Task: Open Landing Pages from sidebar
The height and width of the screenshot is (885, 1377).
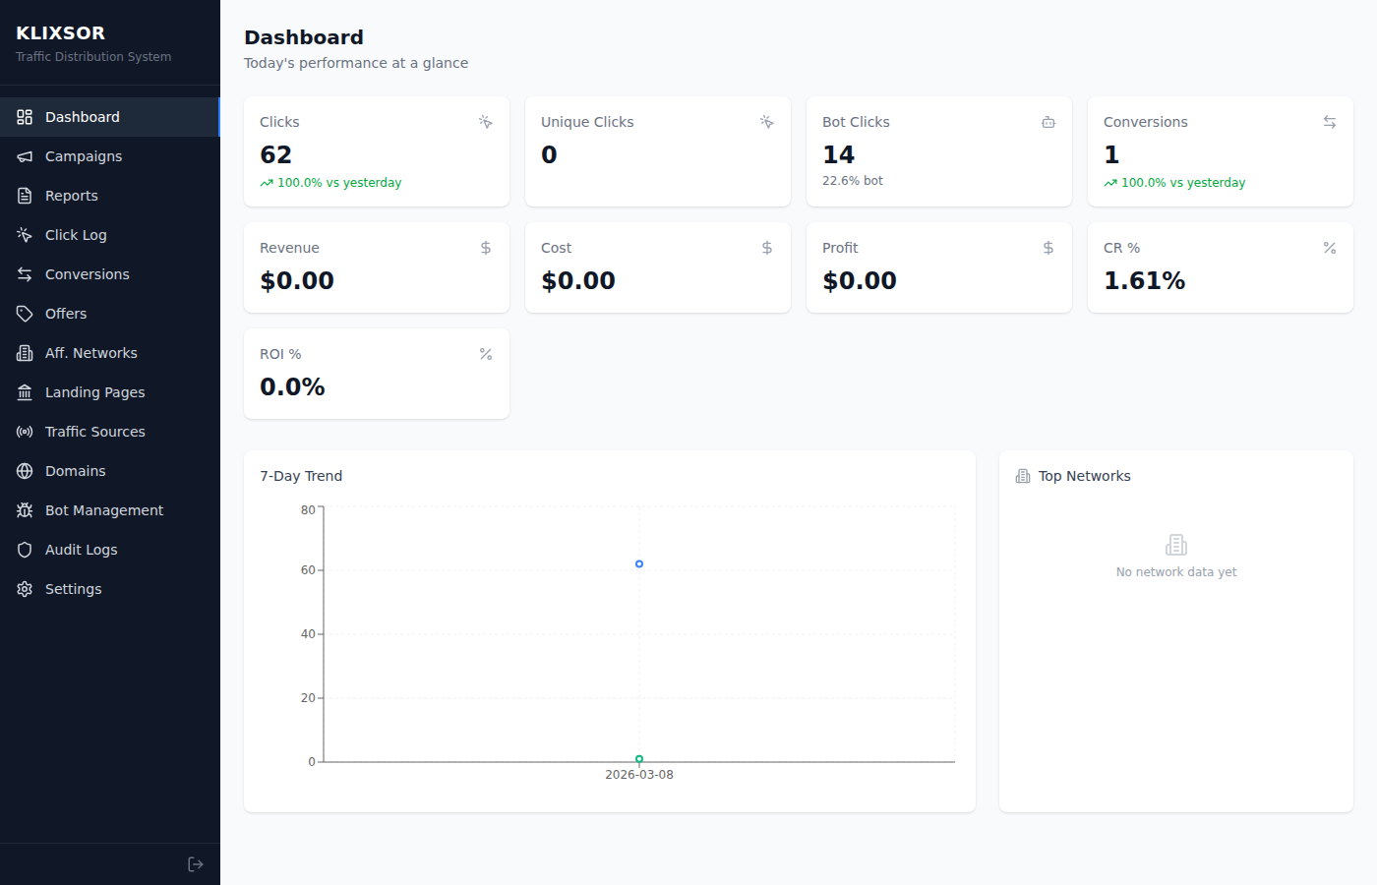Action: coord(94,391)
